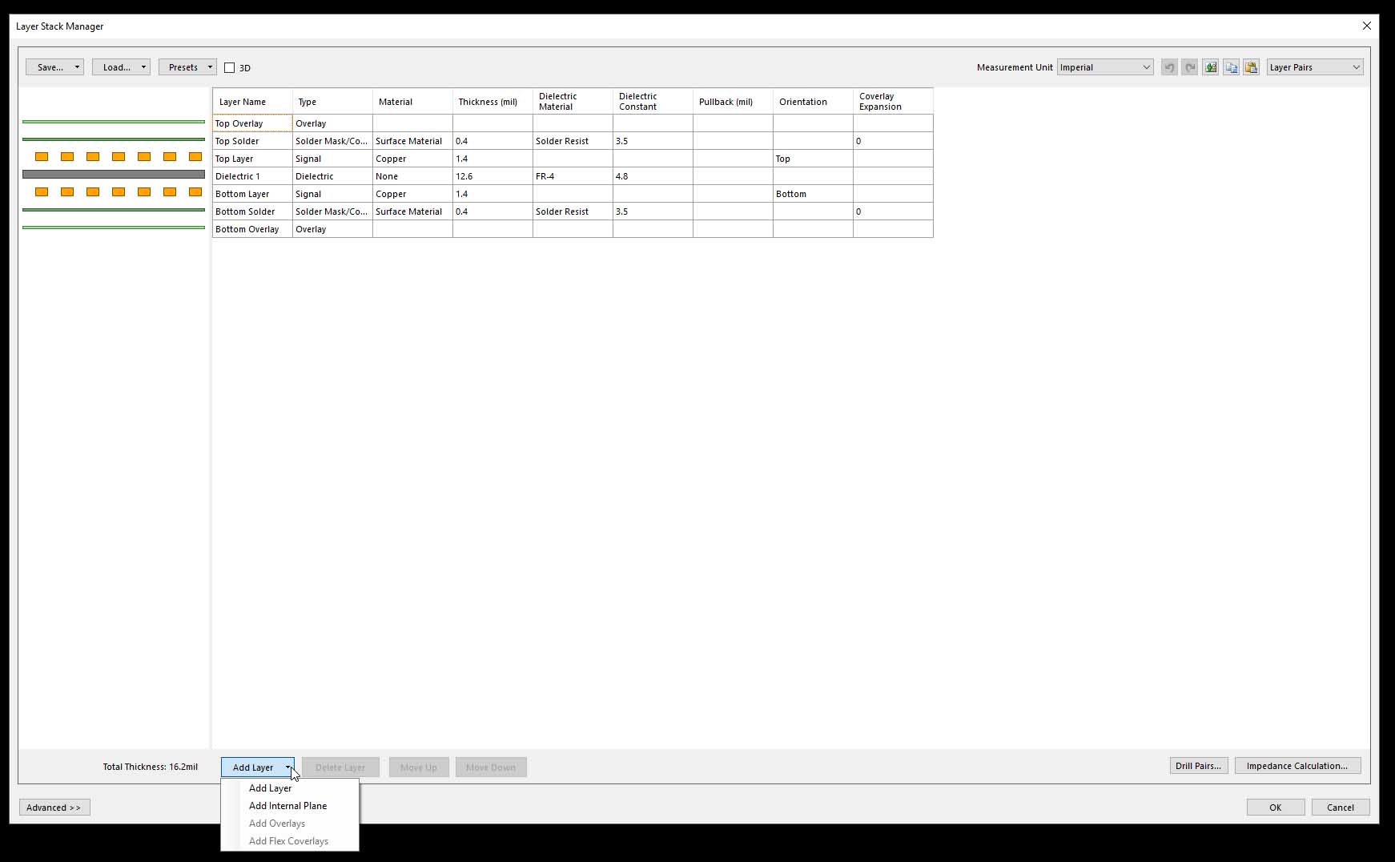
Task: Click Top Layer thickness cell
Action: coord(492,159)
